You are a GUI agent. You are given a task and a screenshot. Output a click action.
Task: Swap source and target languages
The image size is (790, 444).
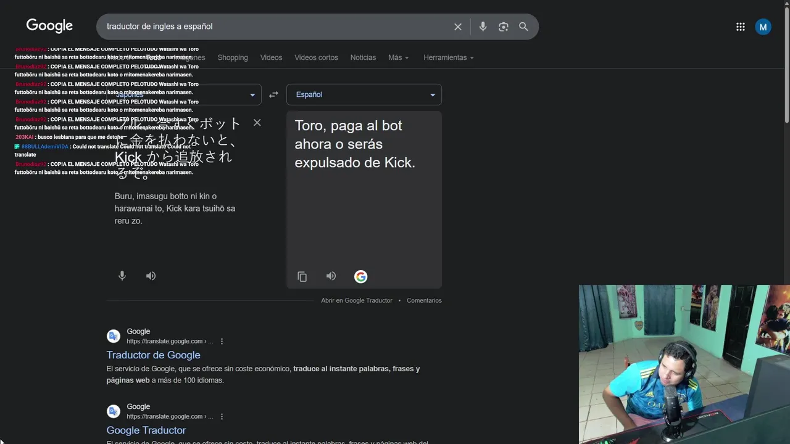click(x=273, y=94)
